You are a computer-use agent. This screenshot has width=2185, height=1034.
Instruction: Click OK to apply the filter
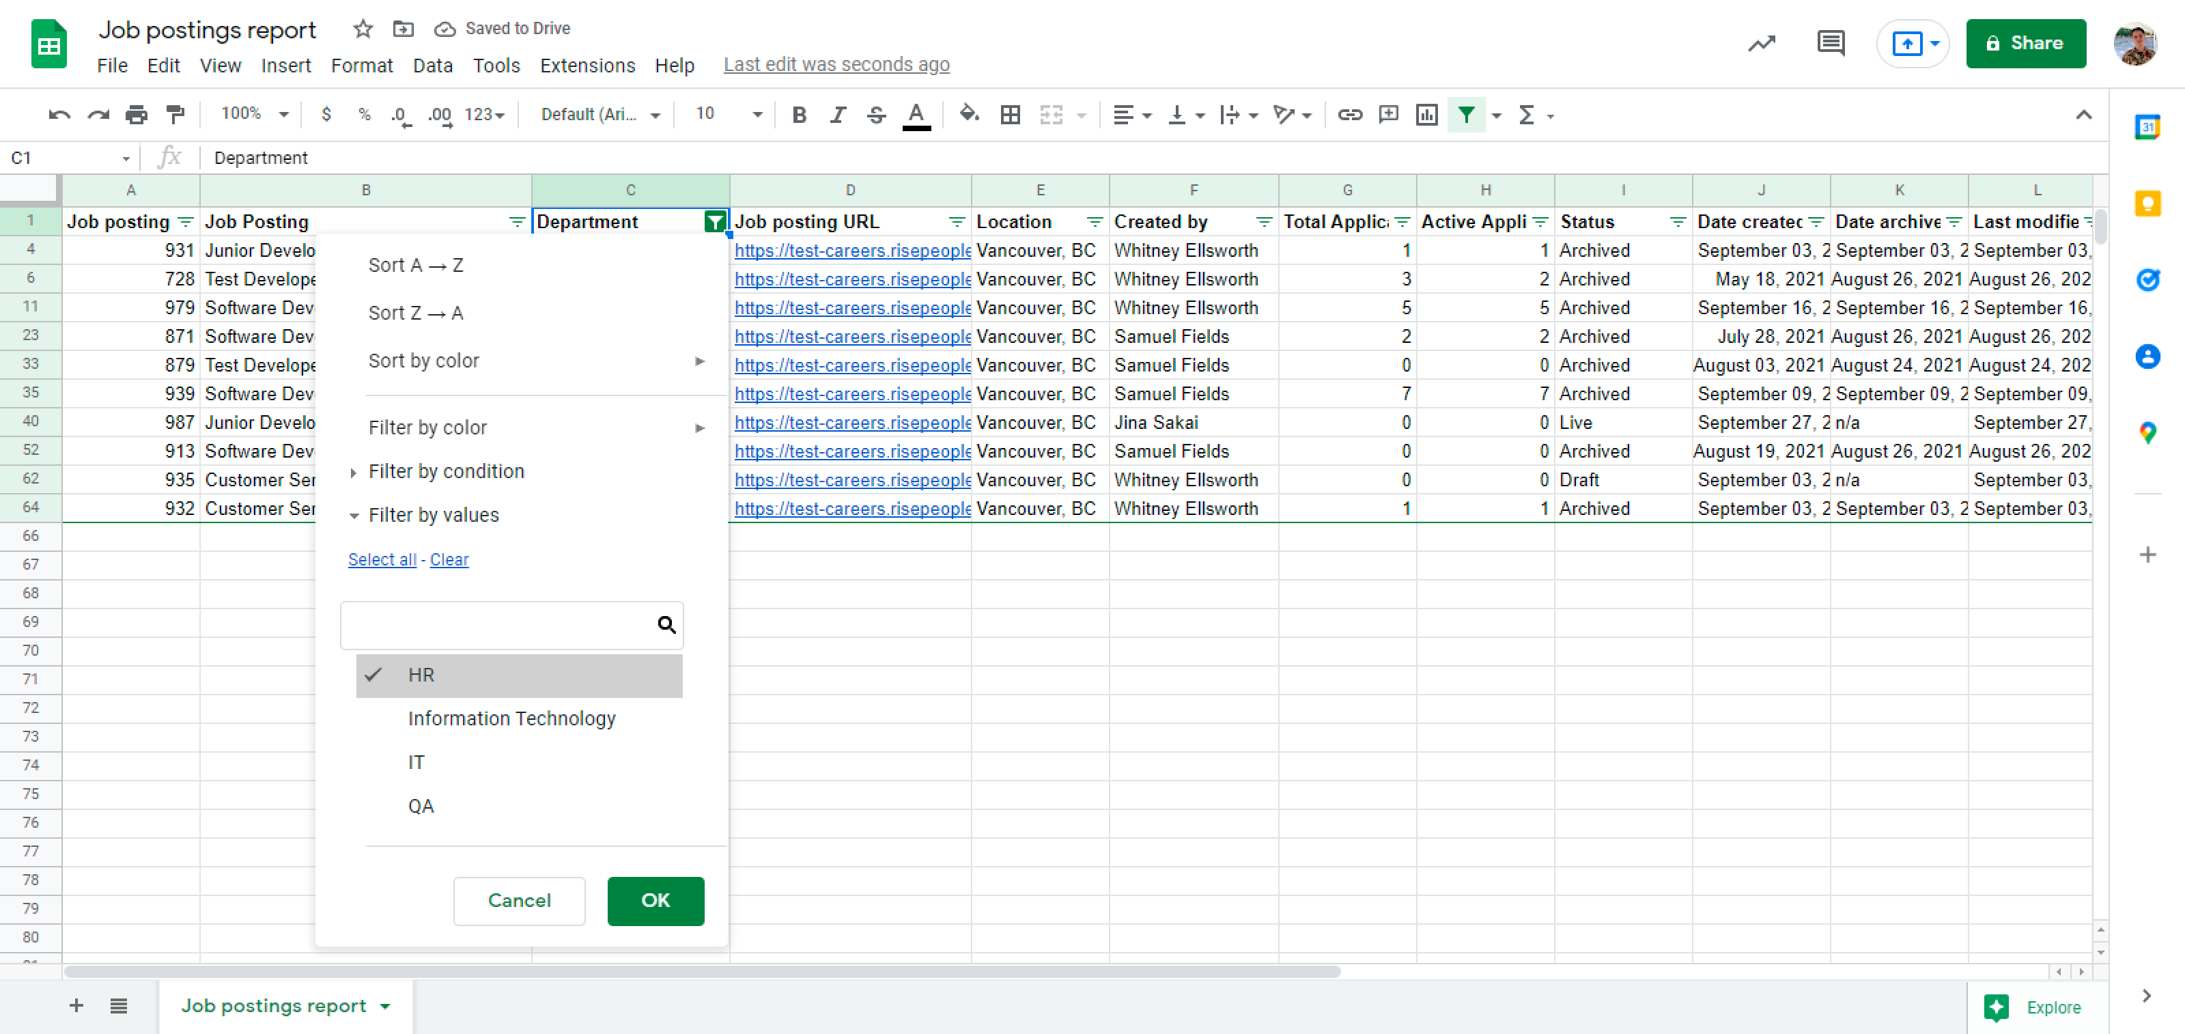(655, 901)
